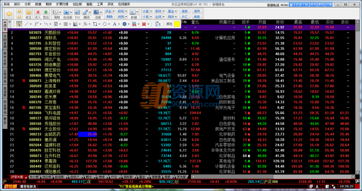Switch to the 创业板 bottom tab

[x=47, y=177]
